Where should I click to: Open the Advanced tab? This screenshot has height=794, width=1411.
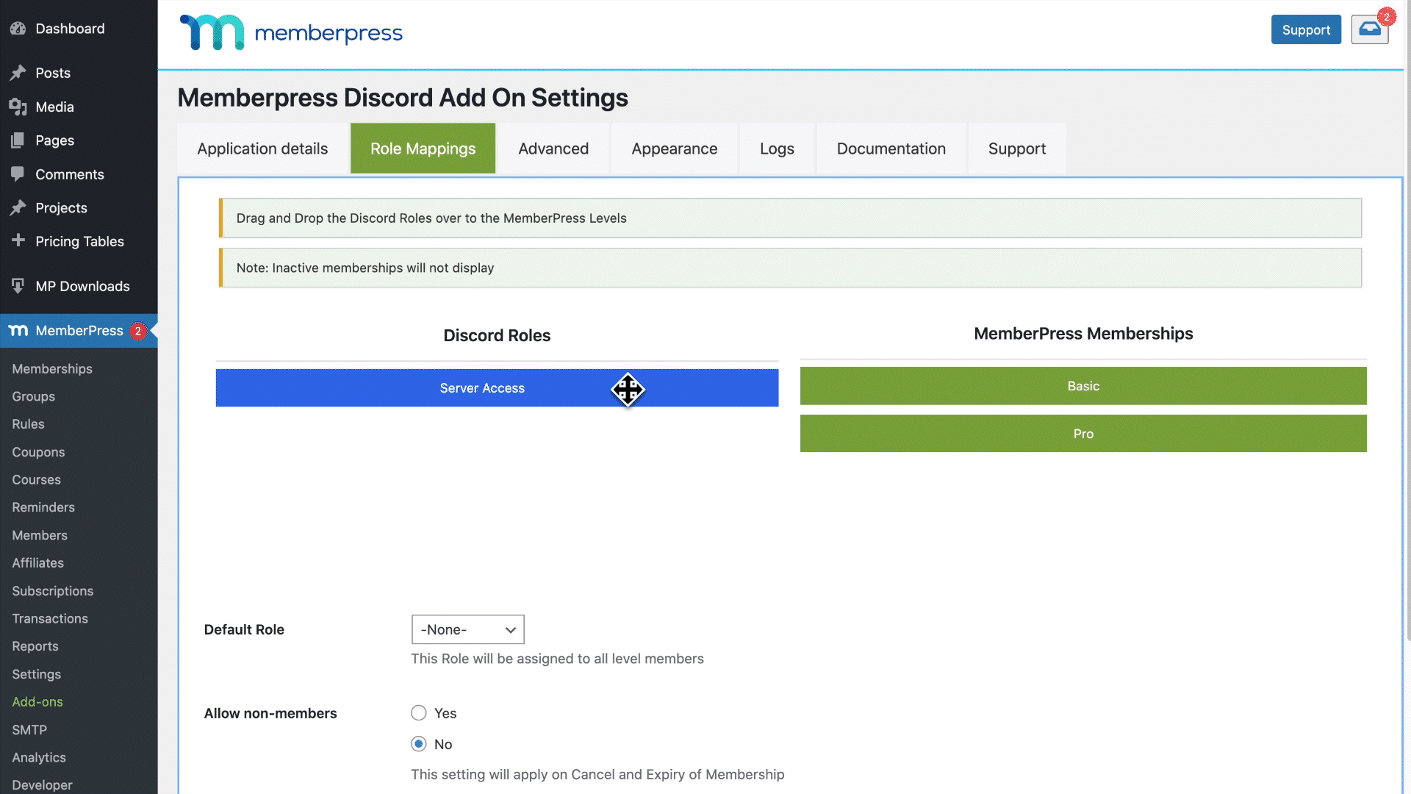pos(553,149)
